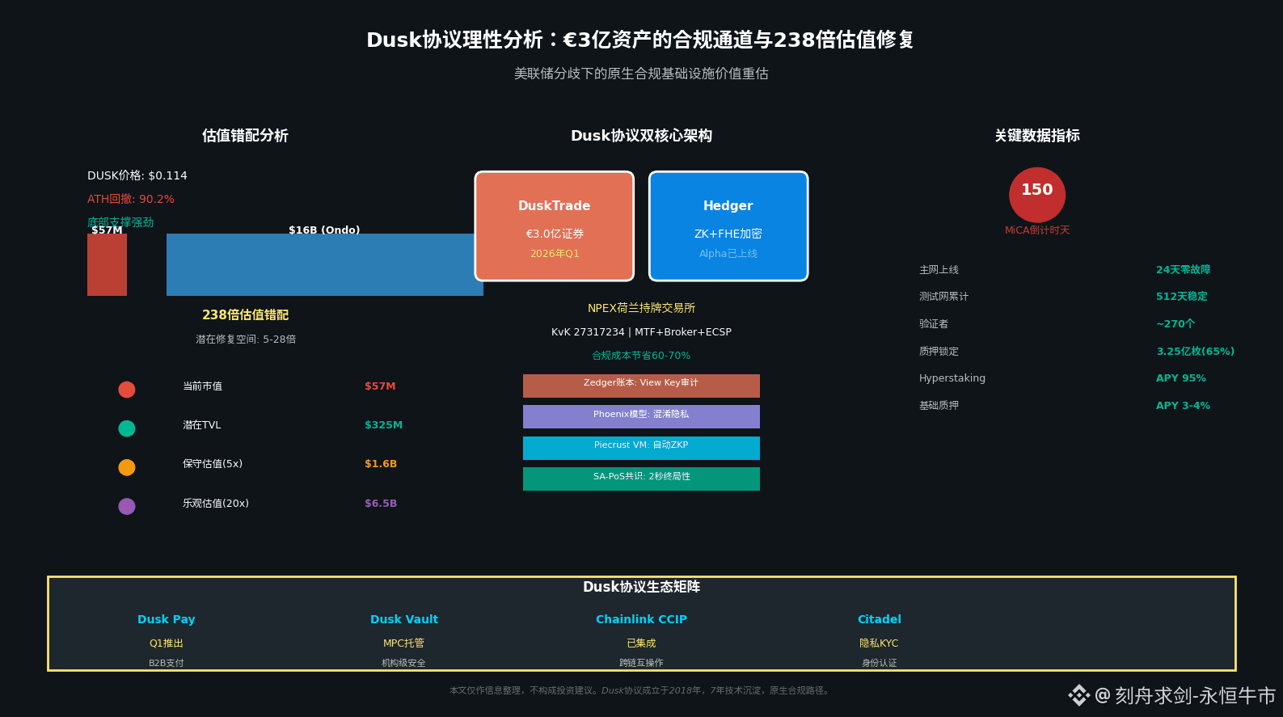
Task: Click the yellow 238倍估值错配 label
Action: tap(245, 315)
